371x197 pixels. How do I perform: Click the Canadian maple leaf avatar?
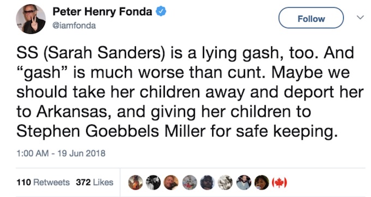[x=279, y=182]
